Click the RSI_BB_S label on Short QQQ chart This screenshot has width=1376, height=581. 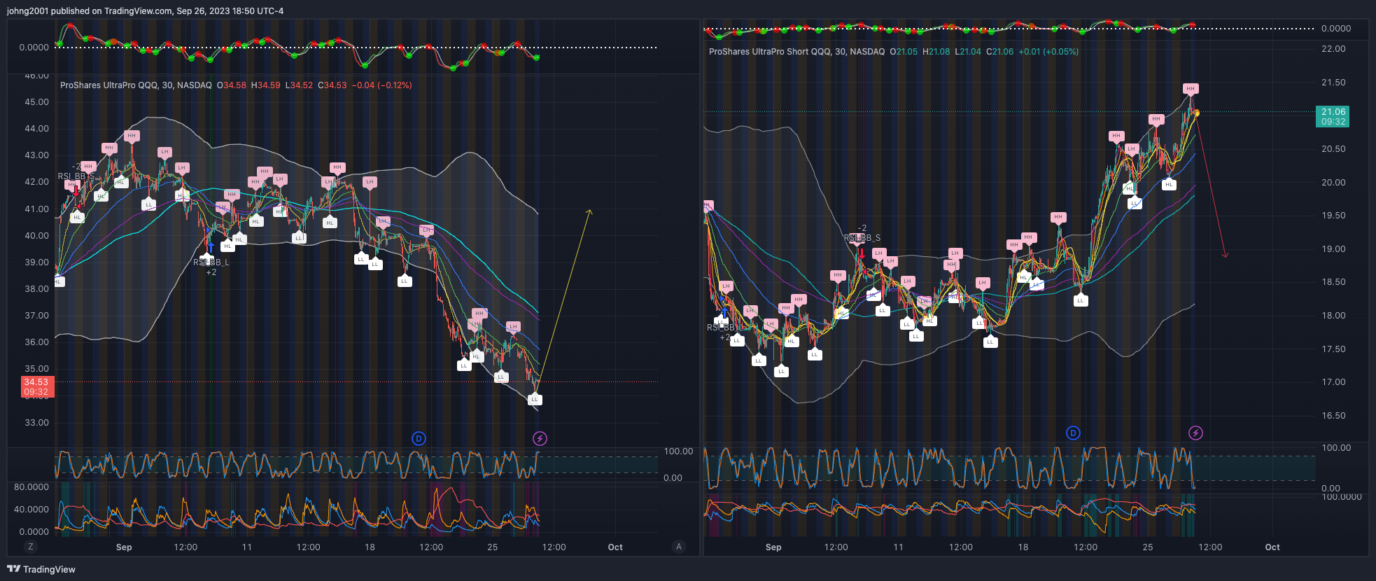862,238
